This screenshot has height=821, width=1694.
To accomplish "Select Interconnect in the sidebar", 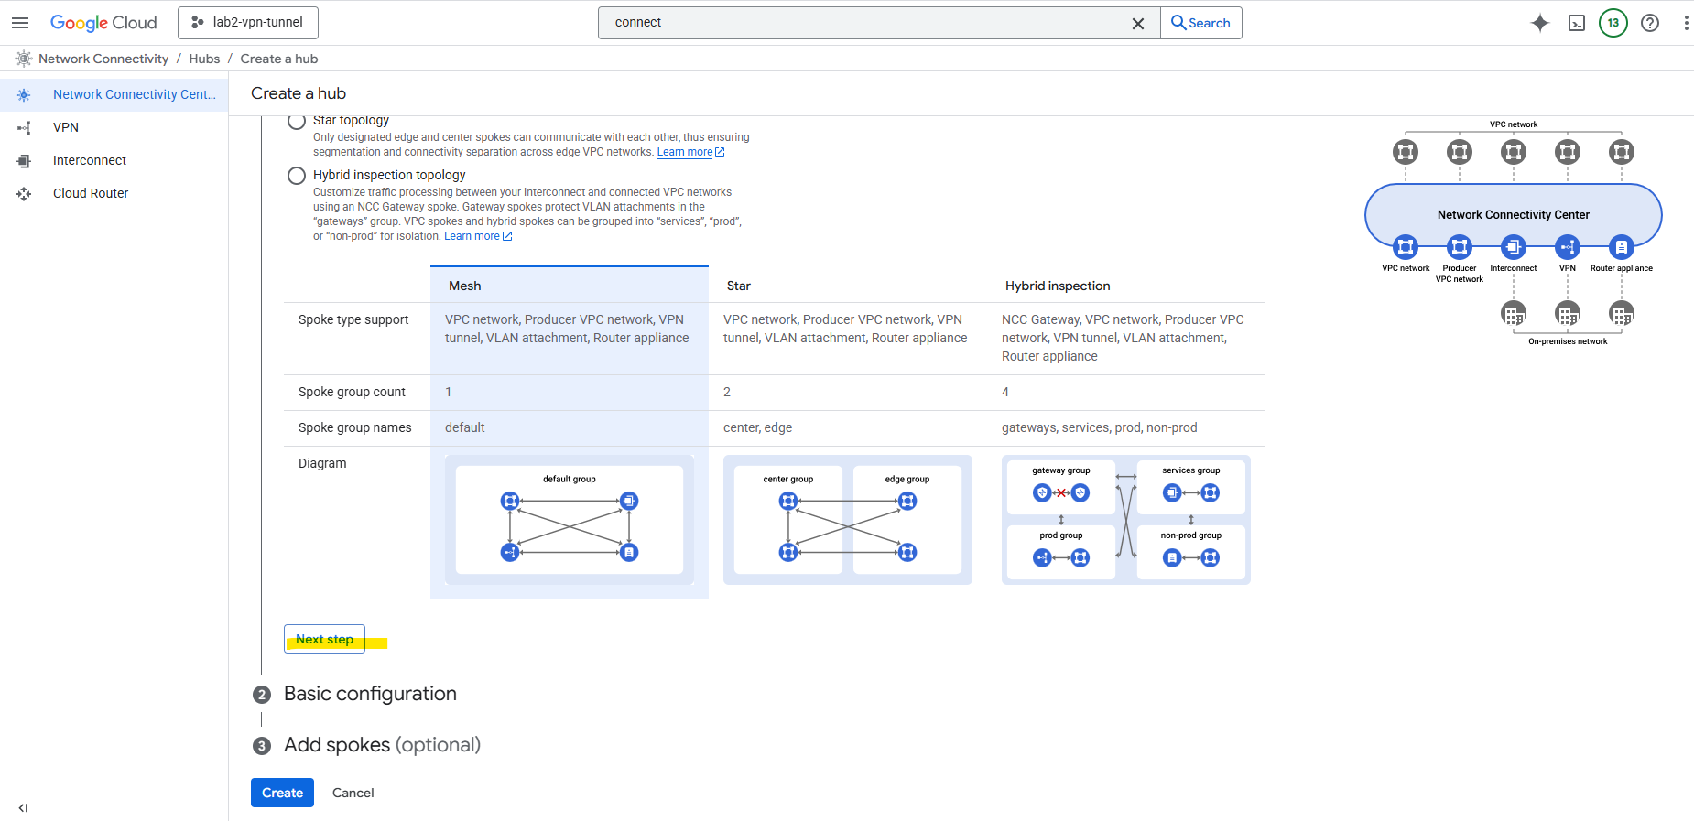I will (x=90, y=160).
